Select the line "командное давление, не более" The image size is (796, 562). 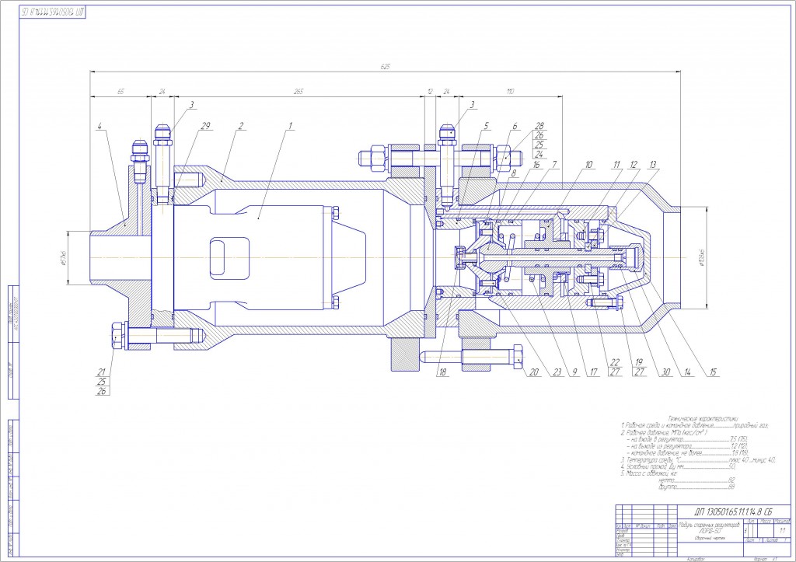point(687,453)
